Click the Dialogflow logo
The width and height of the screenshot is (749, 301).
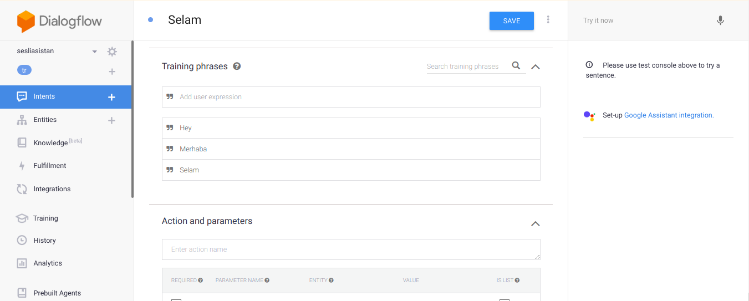click(60, 21)
